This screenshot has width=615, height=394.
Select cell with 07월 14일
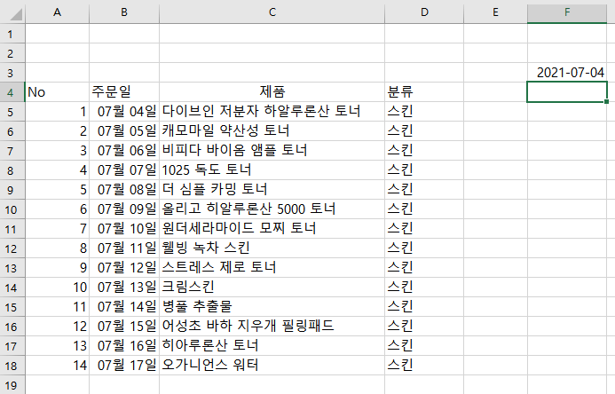click(124, 306)
